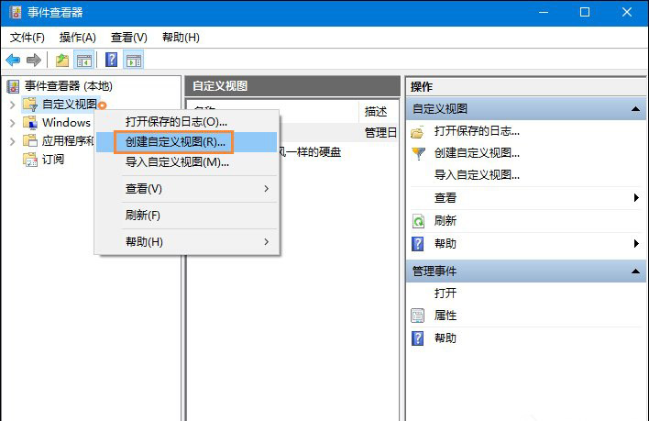Viewport: 649px width, 421px height.
Task: Open the 操作(A) menu in menu bar
Action: [77, 38]
